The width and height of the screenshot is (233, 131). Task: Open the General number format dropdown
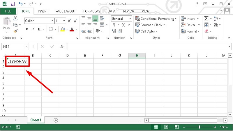tap(130, 19)
